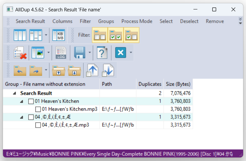Toggle filter for groups with no files checked

click(100, 35)
